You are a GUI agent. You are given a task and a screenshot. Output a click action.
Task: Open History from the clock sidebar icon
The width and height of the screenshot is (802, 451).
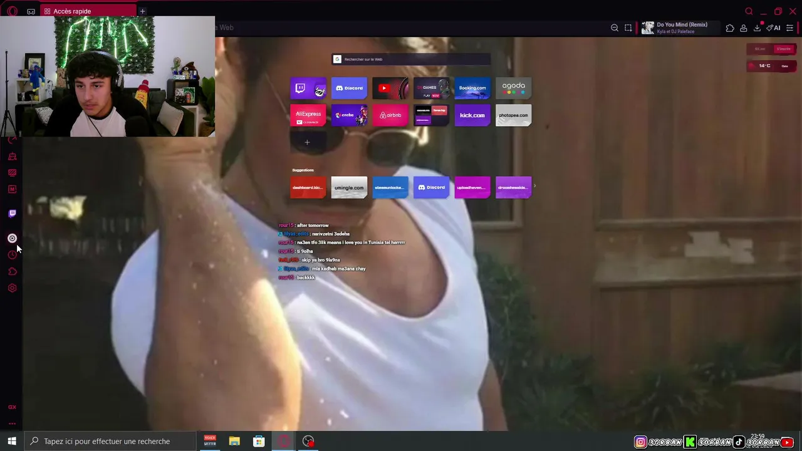tap(12, 255)
